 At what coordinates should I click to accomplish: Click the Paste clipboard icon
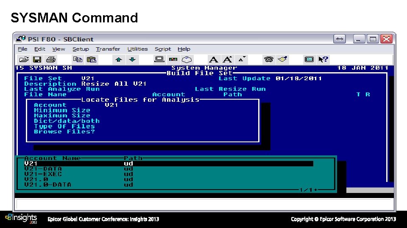point(92,60)
